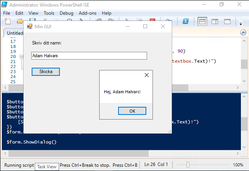Open the Add-ons menu
Screen dimensions: 249x171
pos(87,13)
